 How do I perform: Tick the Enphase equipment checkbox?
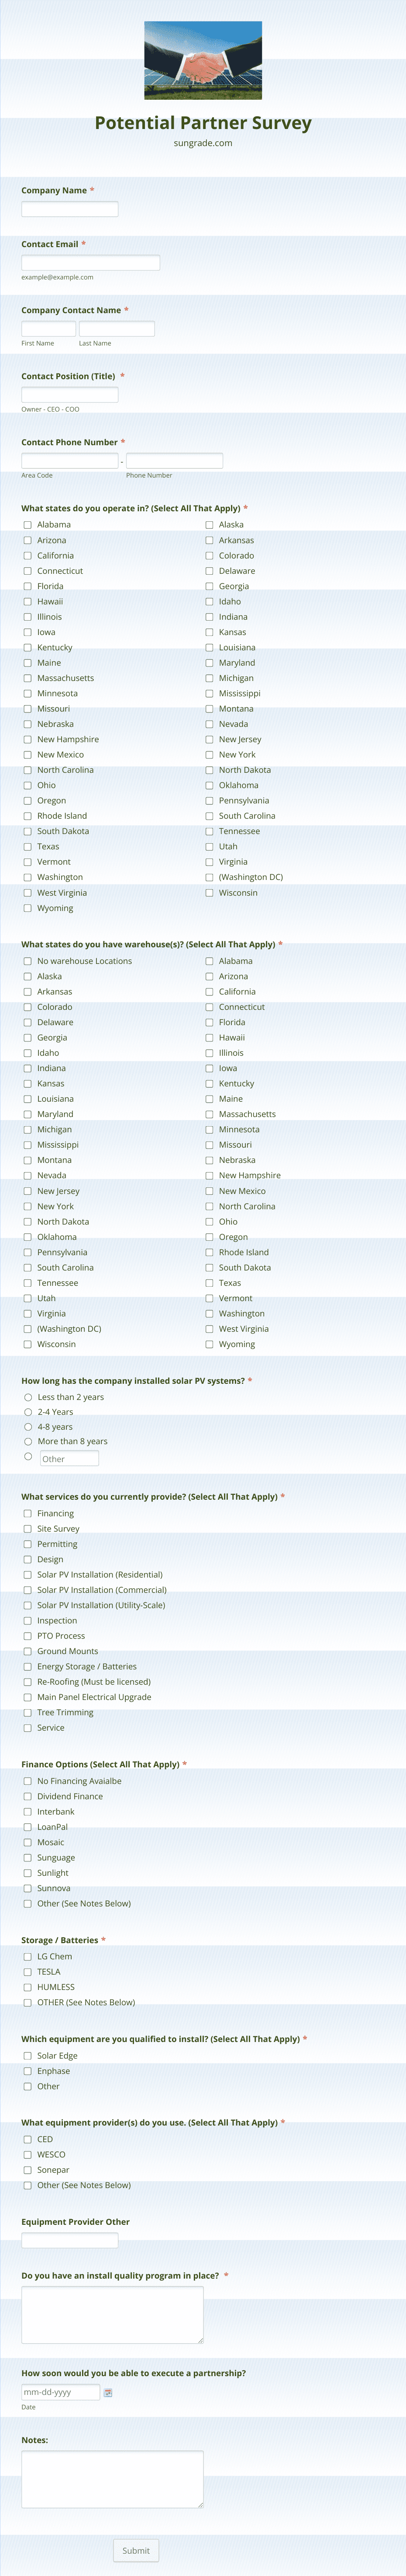coord(28,2071)
